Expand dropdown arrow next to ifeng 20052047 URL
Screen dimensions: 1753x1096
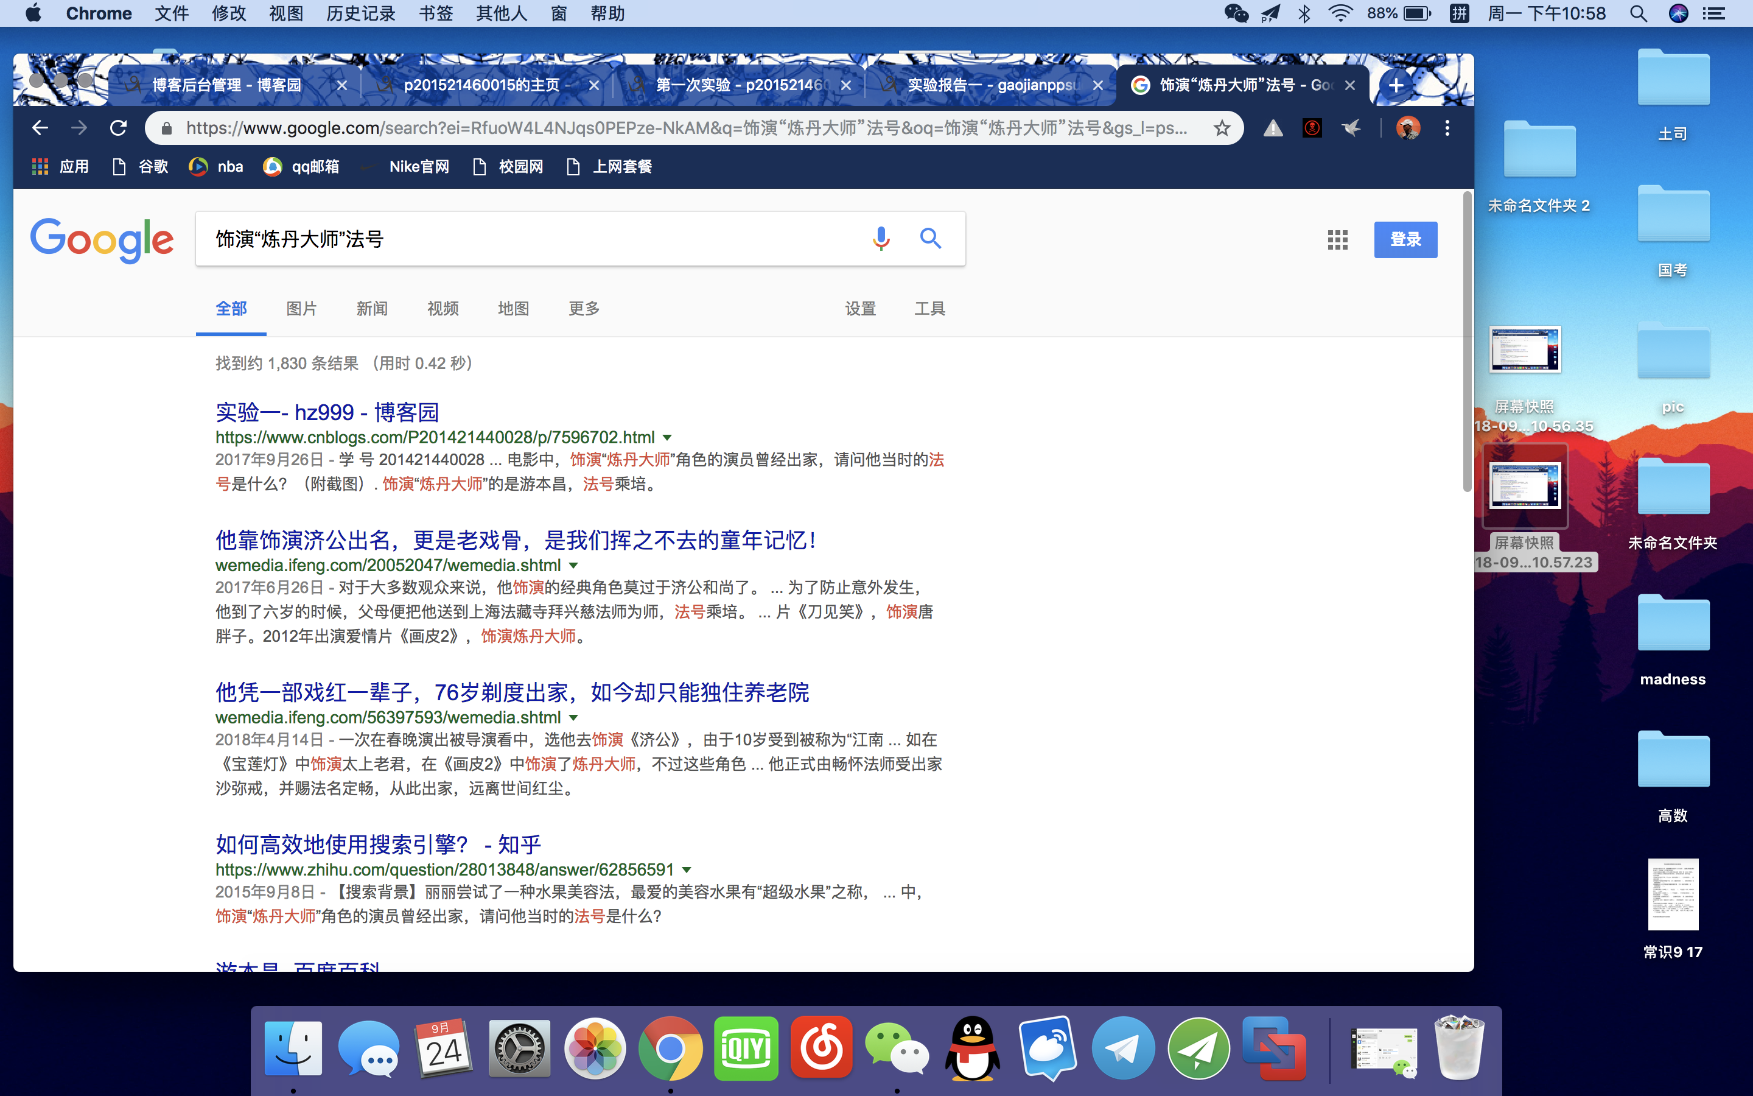[574, 566]
